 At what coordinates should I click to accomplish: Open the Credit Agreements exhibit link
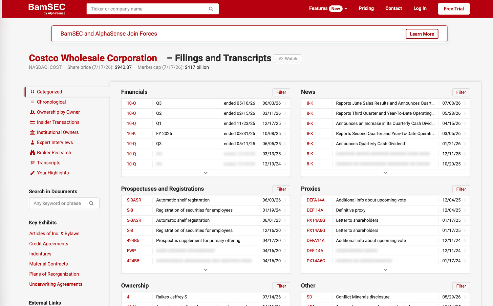[49, 244]
